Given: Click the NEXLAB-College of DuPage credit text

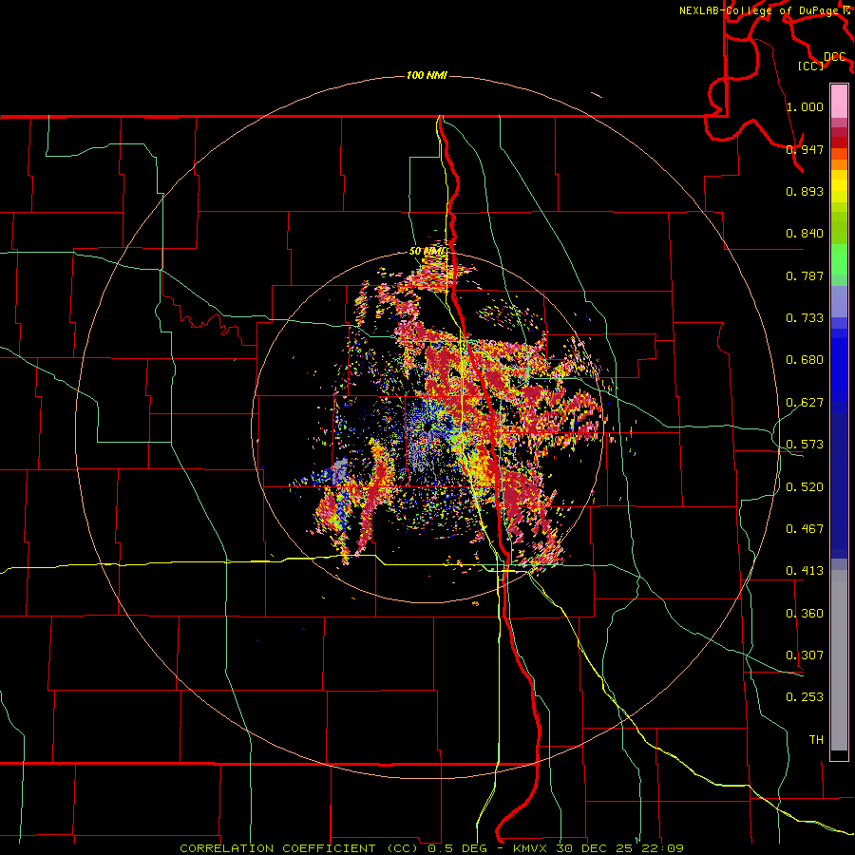Looking at the screenshot, I should point(761,10).
